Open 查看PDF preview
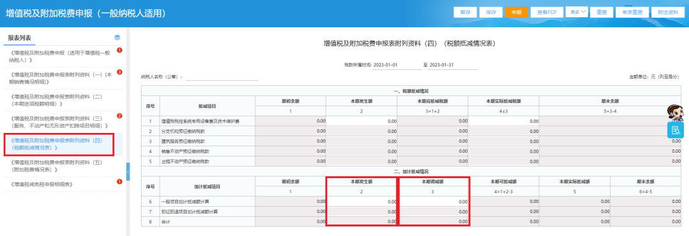This screenshot has height=236, width=689. click(x=547, y=12)
